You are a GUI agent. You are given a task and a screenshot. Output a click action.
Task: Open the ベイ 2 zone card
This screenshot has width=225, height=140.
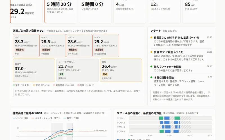tap(53, 46)
